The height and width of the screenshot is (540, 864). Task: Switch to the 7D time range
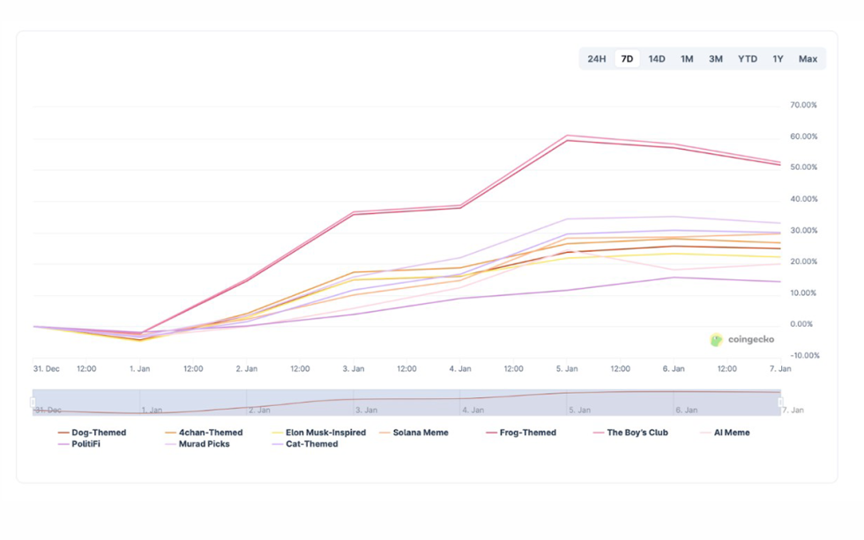pos(627,59)
